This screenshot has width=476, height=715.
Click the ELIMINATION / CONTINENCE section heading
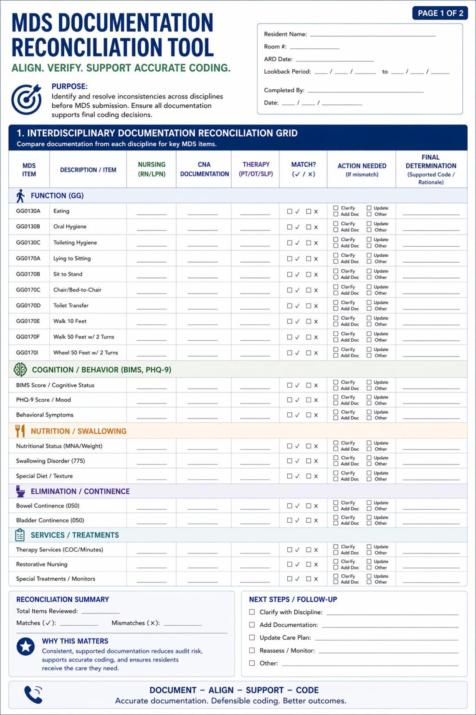(80, 491)
